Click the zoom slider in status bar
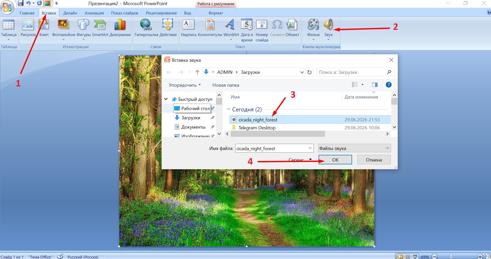491x259 pixels. pyautogui.click(x=451, y=257)
